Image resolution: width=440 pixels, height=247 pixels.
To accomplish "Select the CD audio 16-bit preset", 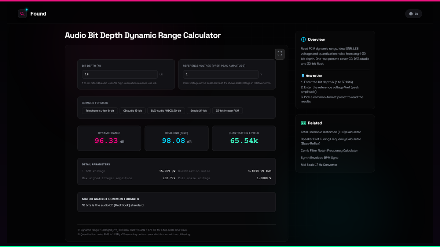I will [x=133, y=111].
